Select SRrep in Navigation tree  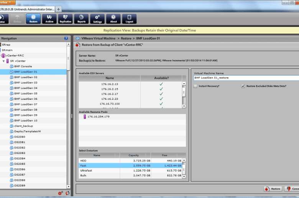[6, 45]
